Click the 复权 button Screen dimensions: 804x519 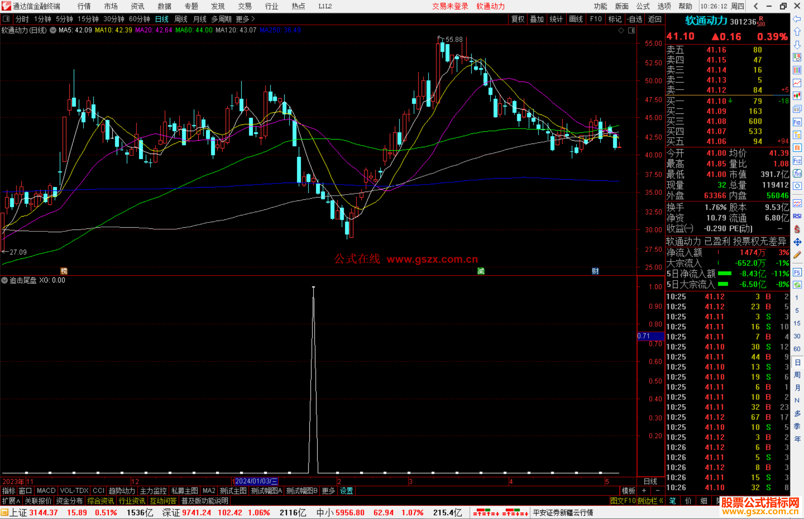(517, 19)
